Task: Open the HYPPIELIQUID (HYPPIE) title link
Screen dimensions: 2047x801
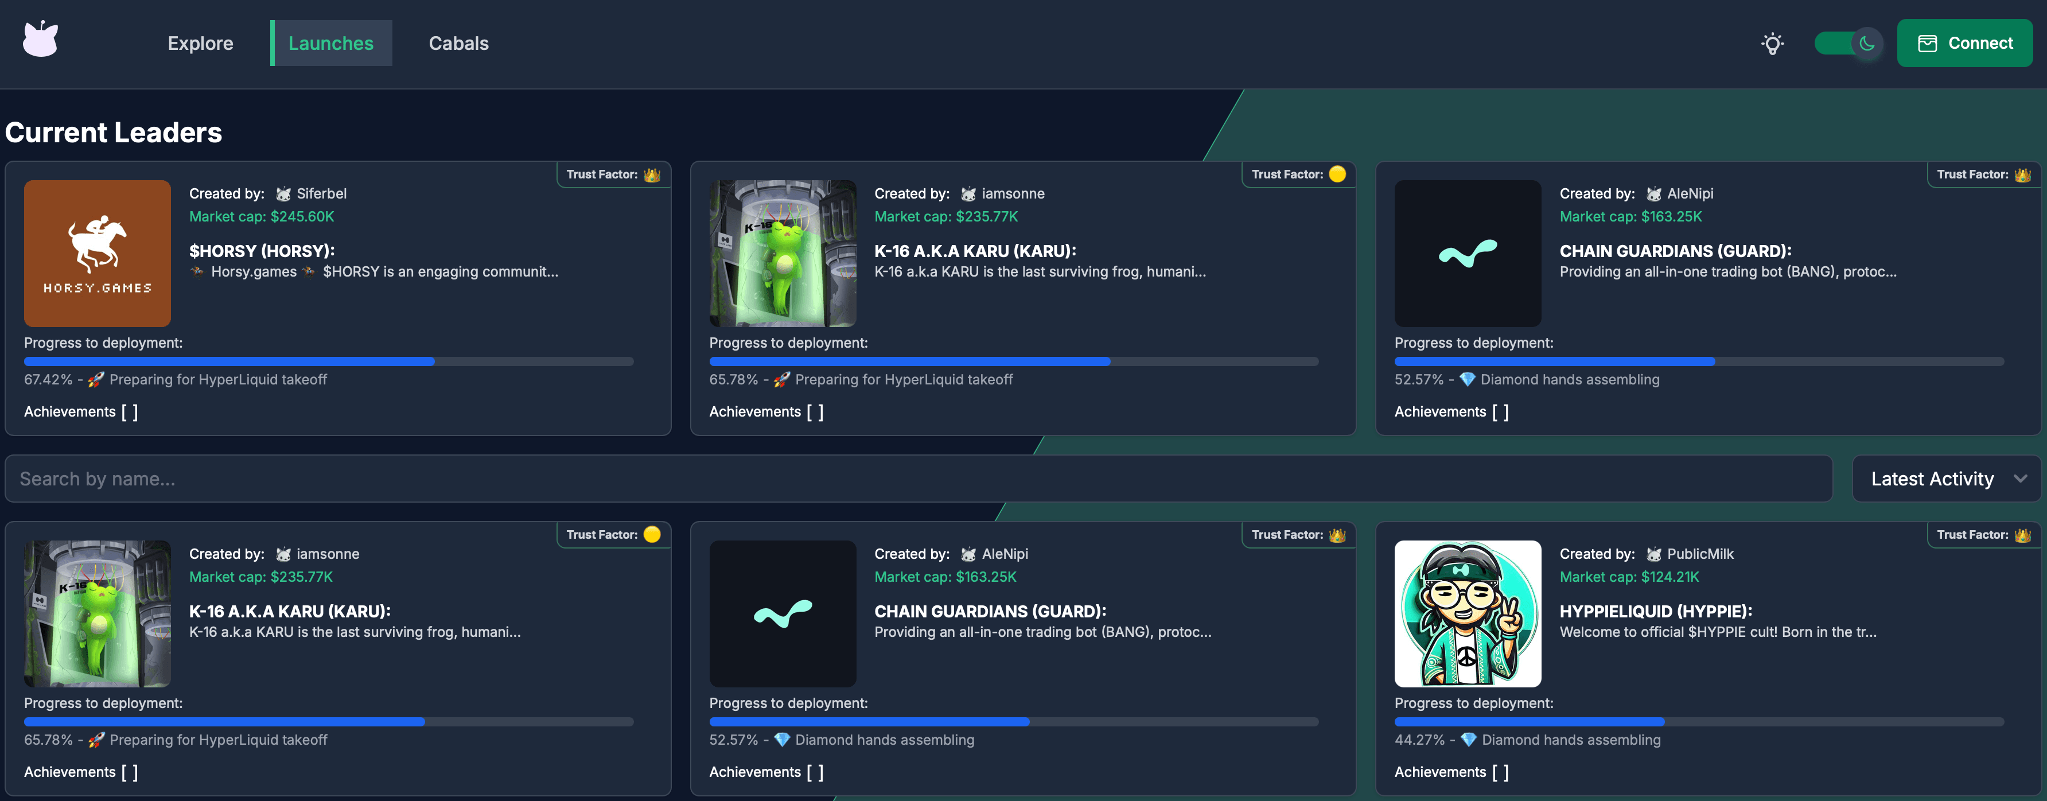Action: coord(1655,611)
